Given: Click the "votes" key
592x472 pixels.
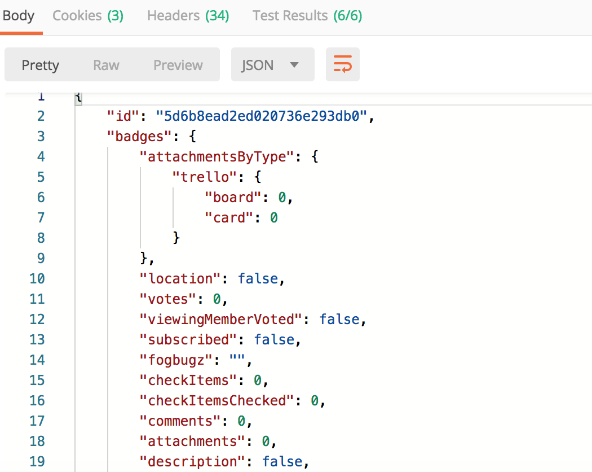Looking at the screenshot, I should [x=168, y=299].
